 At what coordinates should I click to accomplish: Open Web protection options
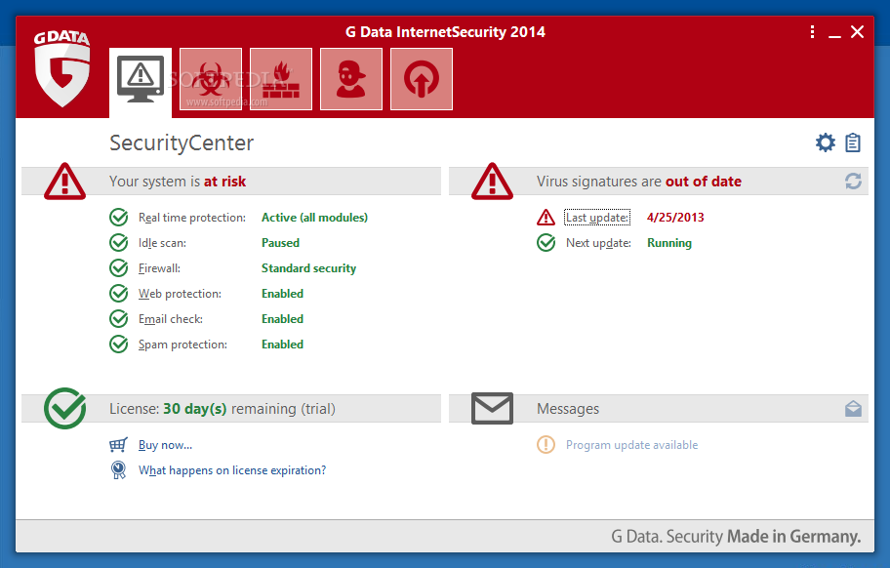180,294
